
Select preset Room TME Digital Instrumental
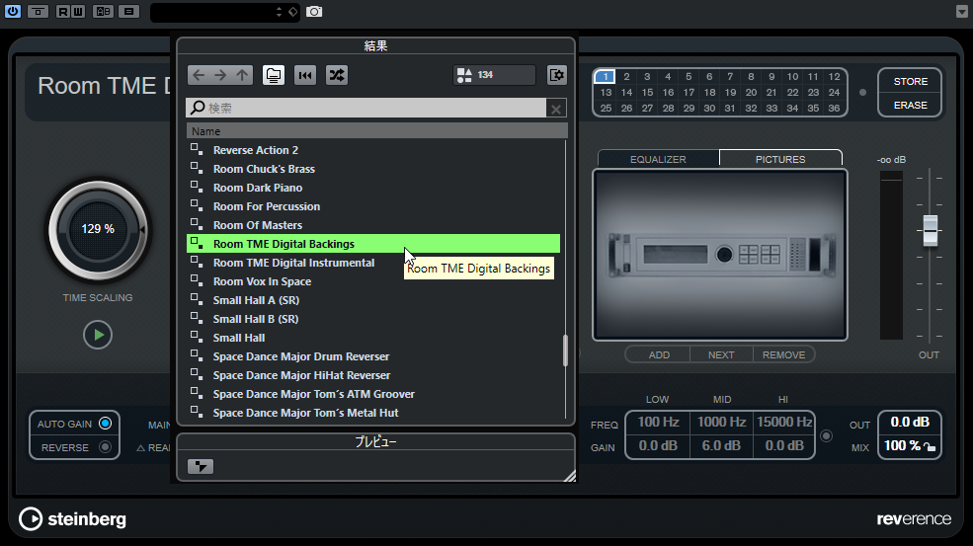click(x=373, y=263)
